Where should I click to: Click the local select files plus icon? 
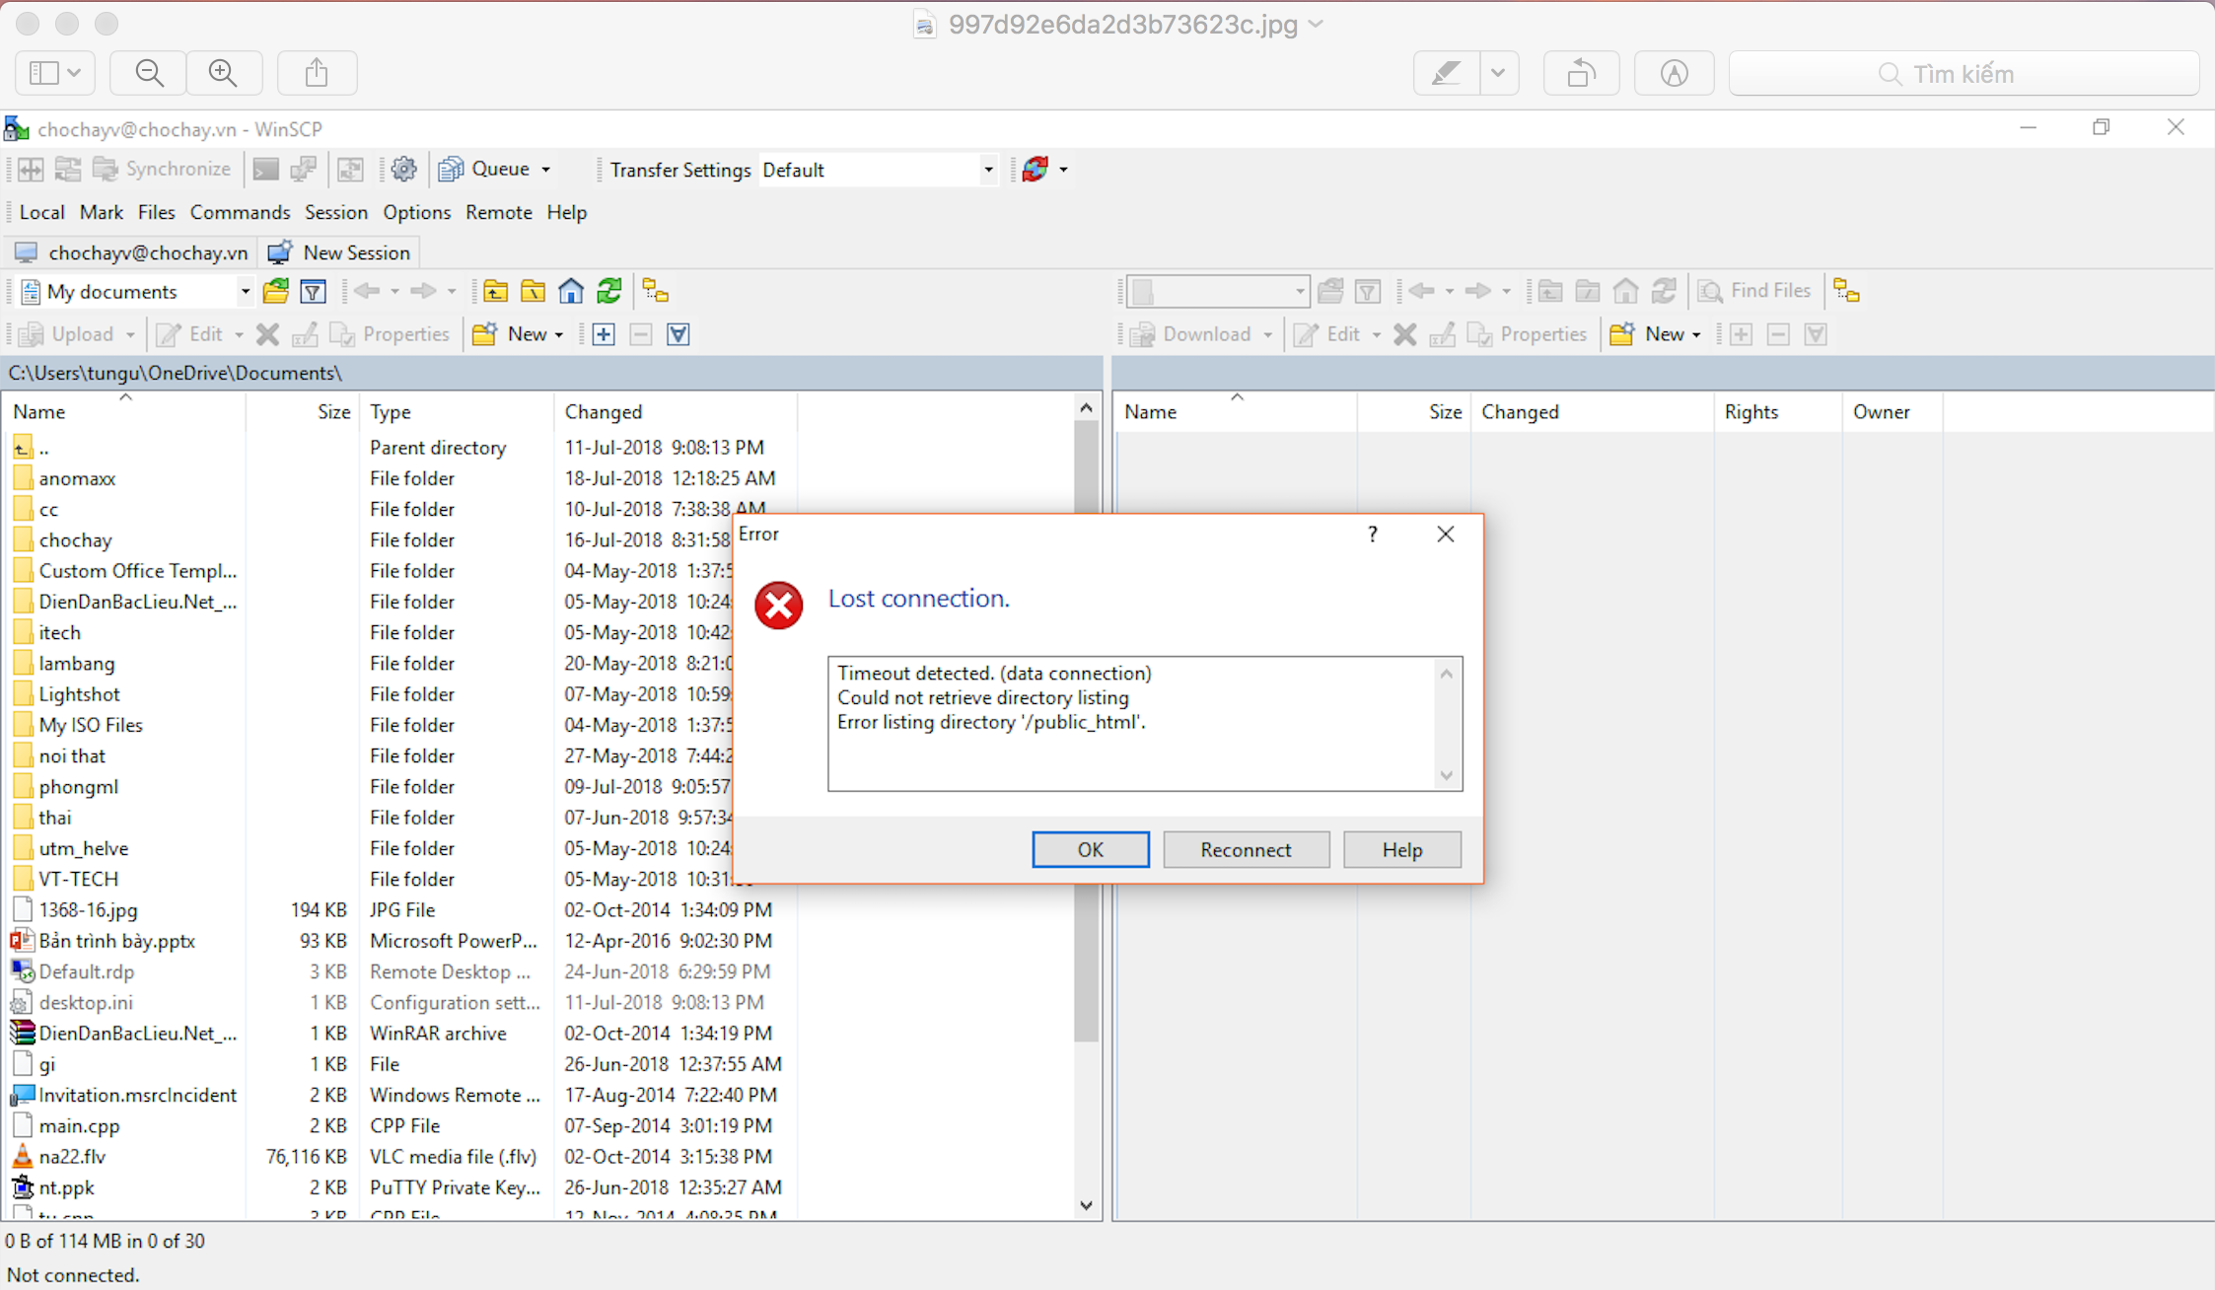pos(604,334)
